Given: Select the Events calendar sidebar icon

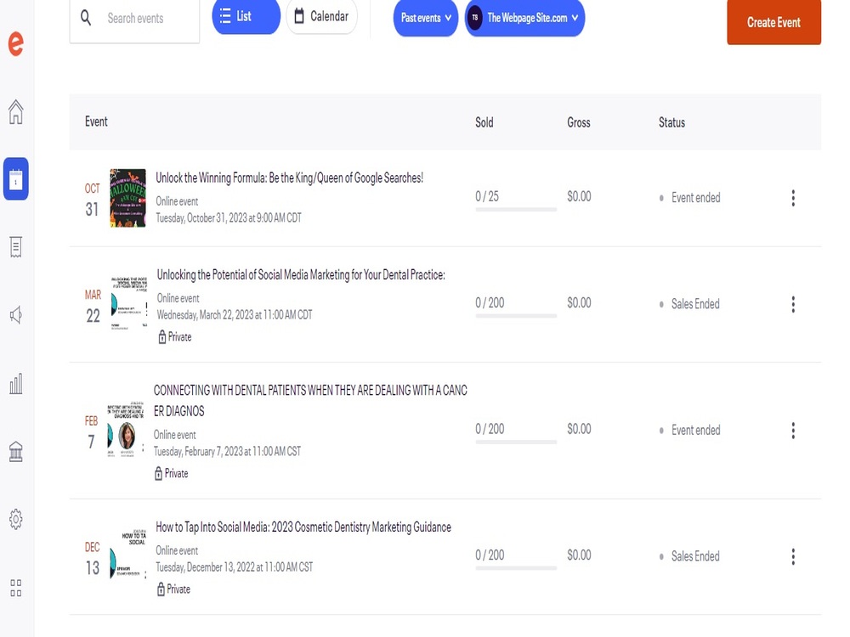Looking at the screenshot, I should coord(15,178).
